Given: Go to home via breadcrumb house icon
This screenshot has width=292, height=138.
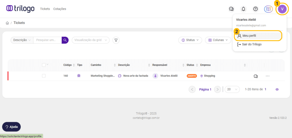Looking at the screenshot, I should 7,23.
